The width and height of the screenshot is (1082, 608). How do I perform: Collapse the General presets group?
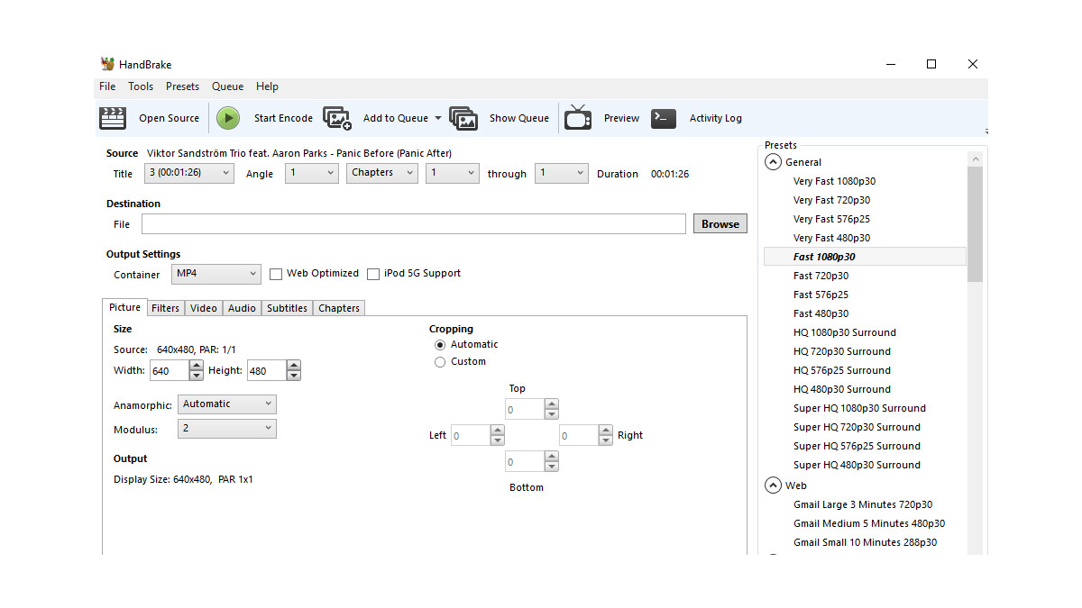click(773, 162)
